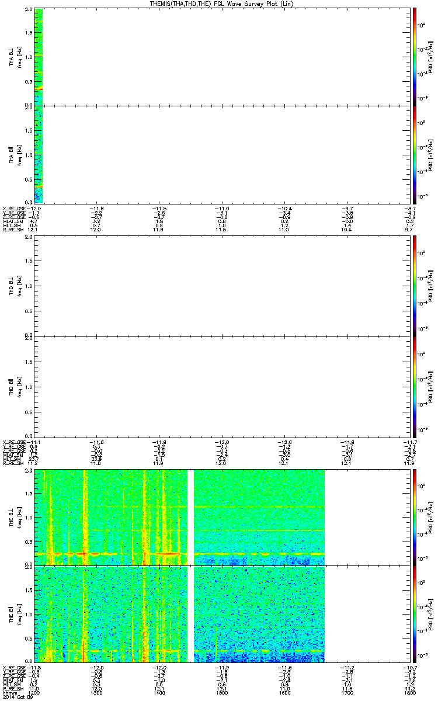The height and width of the screenshot is (701, 438).
Task: Click the 1.5 tick on the THD BII axis
Action: click(x=29, y=362)
